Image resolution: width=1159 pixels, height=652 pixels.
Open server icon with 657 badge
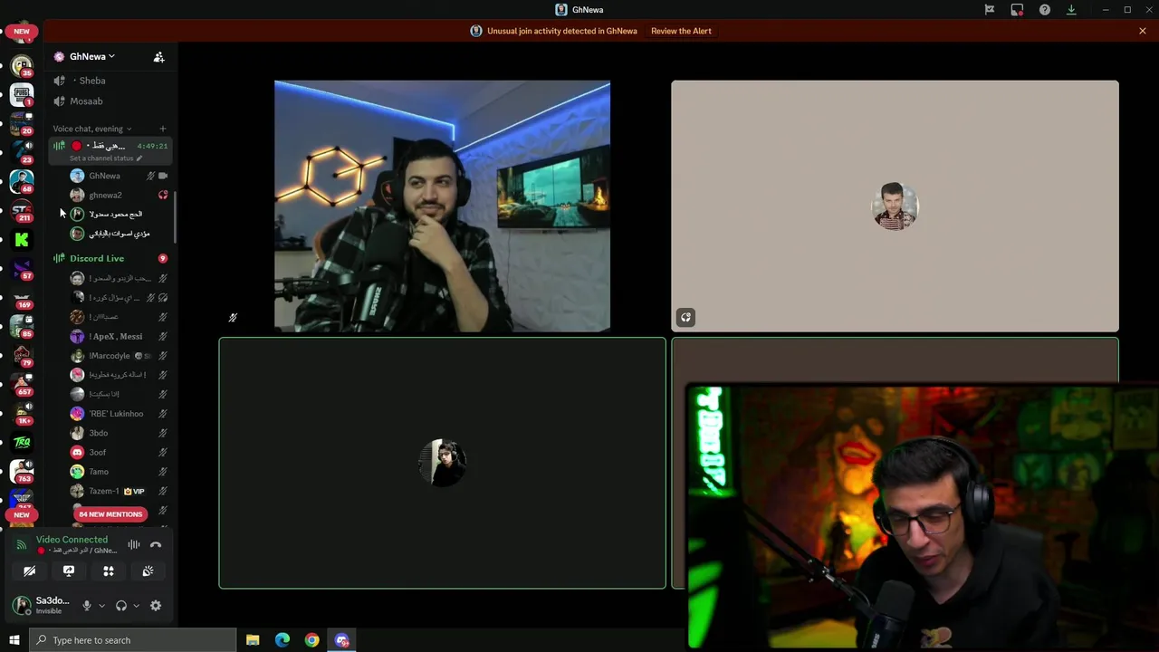point(22,384)
